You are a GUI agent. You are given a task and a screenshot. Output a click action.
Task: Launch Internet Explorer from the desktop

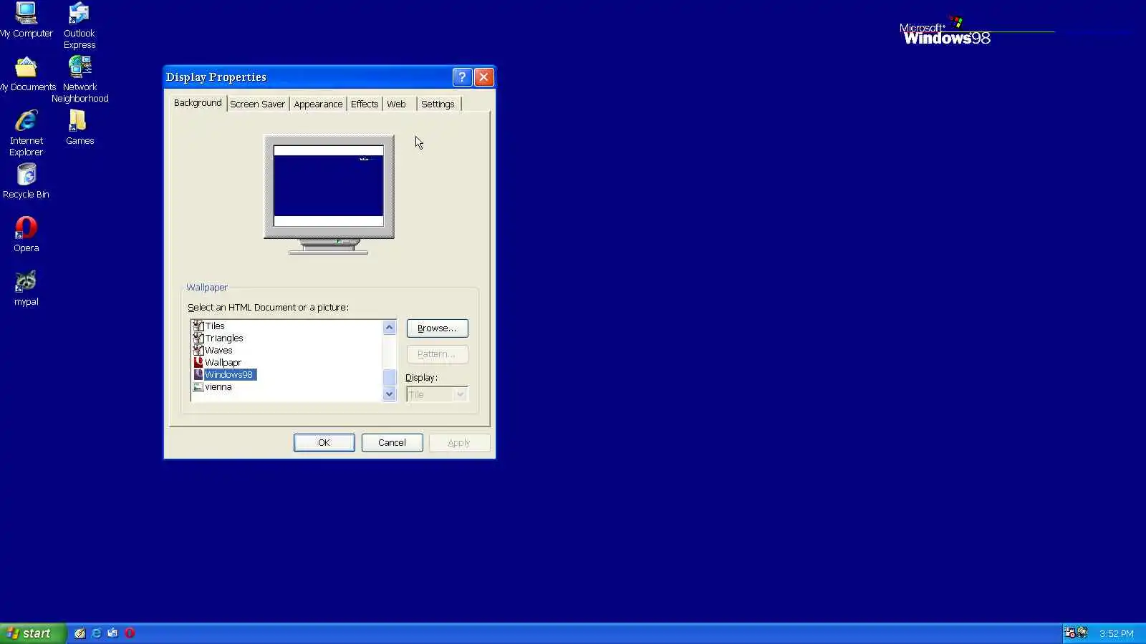(27, 133)
